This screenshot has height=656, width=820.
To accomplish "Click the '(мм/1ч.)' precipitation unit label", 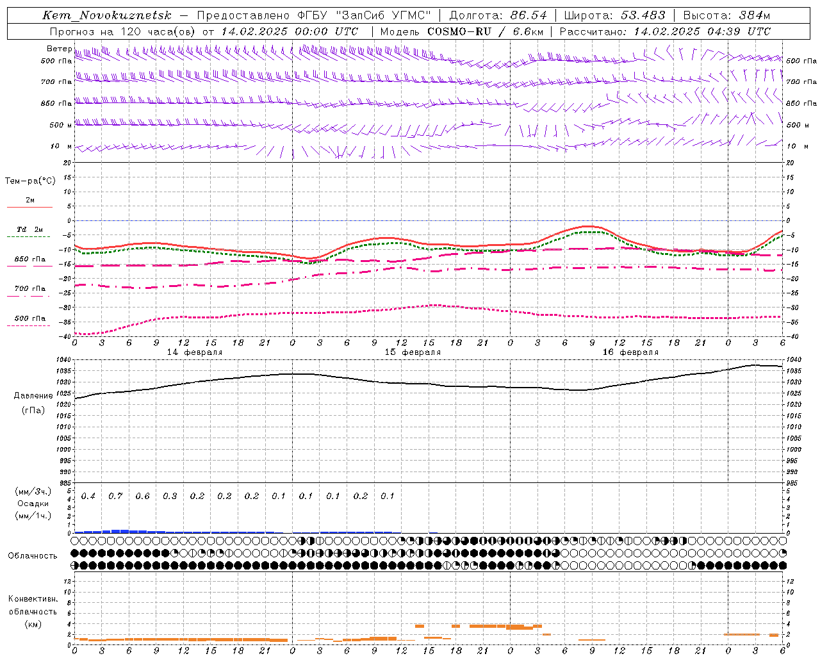I will tap(33, 516).
